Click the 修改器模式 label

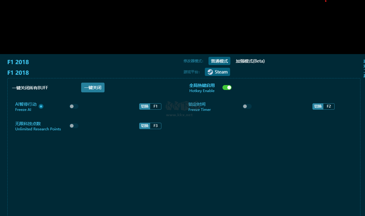193,61
